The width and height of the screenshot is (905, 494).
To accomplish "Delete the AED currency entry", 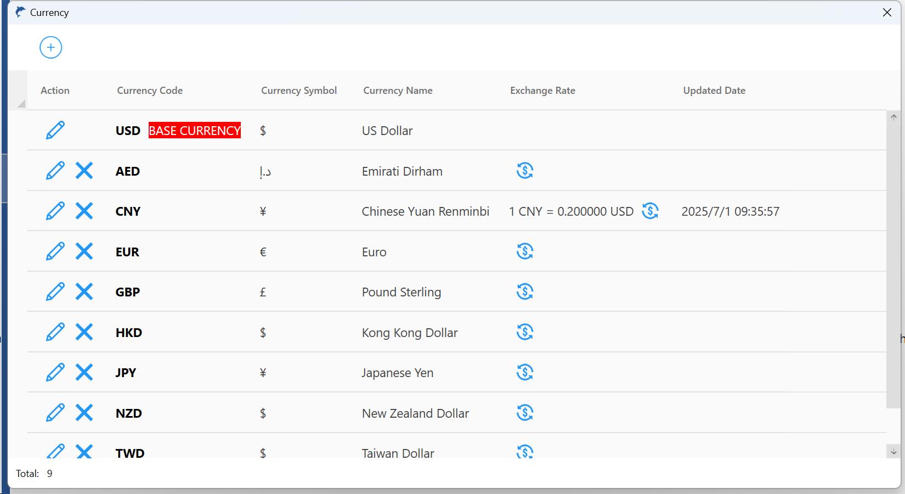I will click(x=84, y=171).
